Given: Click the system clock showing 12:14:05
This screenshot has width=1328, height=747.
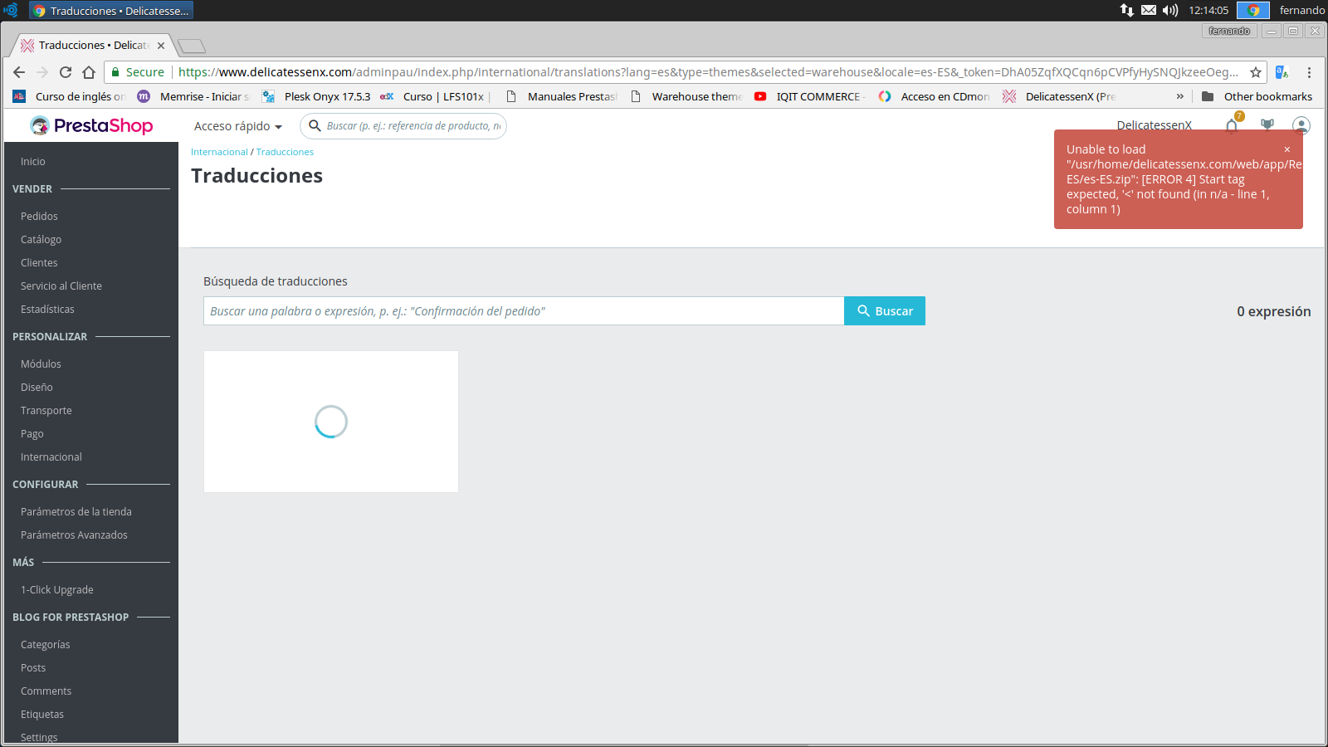Looking at the screenshot, I should coord(1208,10).
